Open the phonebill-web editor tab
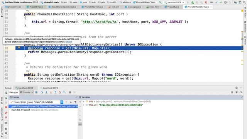 click(14, 7)
